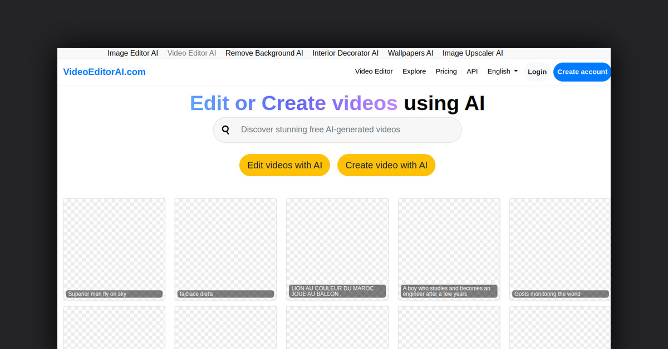
Task: Go to Image Upscaler AI
Action: tap(473, 53)
